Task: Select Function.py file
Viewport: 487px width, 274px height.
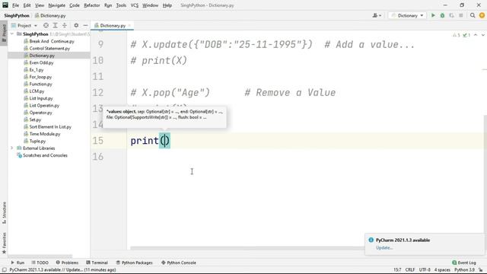Action: (40, 84)
